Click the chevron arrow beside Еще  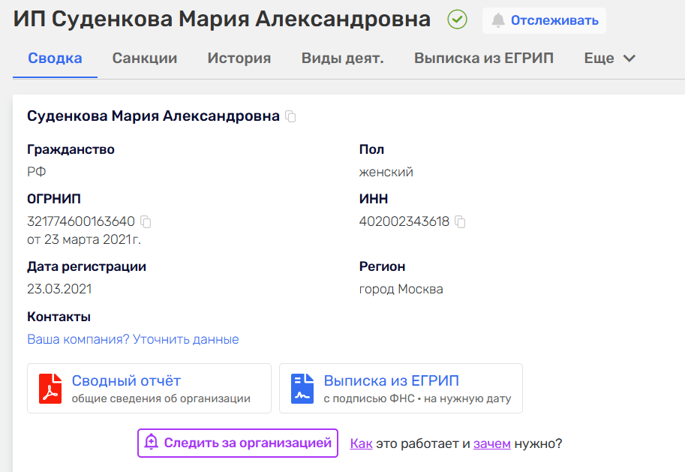click(x=629, y=59)
